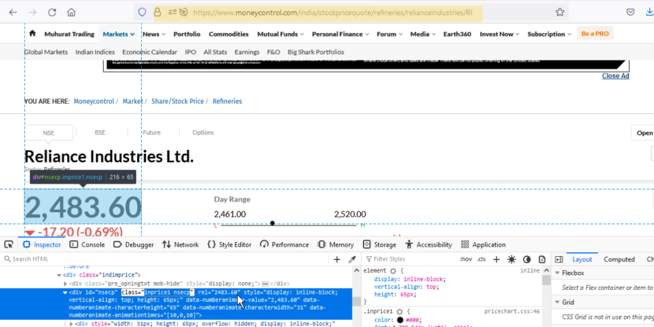
Task: Open tracking protection shield icon
Action: (142, 12)
